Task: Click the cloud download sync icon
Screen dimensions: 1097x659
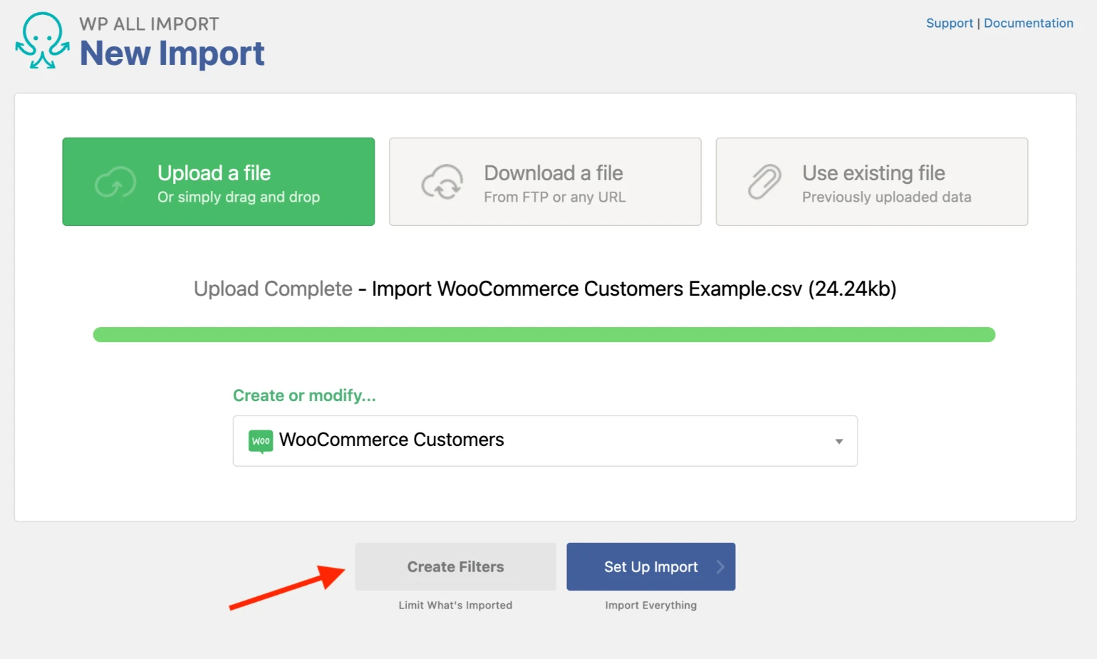Action: [442, 182]
